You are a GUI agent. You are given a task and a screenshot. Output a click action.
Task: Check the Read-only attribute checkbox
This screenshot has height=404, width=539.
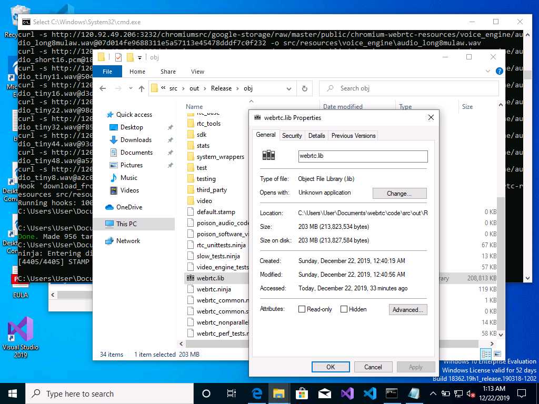coord(302,309)
